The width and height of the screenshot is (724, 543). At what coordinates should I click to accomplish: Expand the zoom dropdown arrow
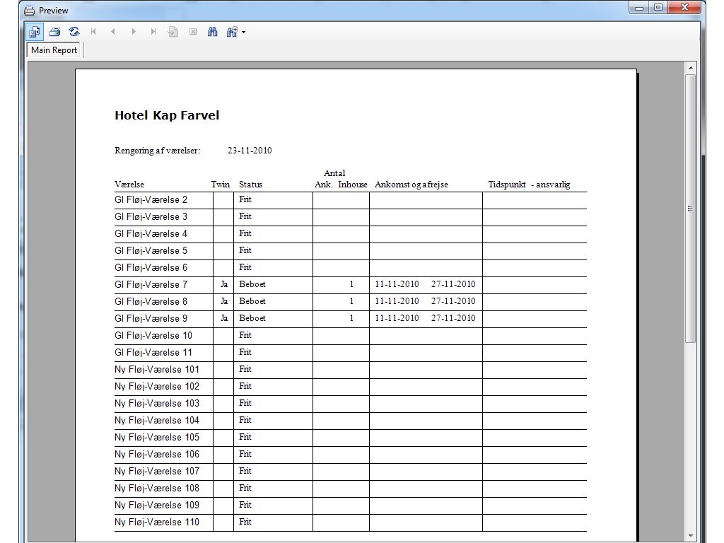(243, 33)
